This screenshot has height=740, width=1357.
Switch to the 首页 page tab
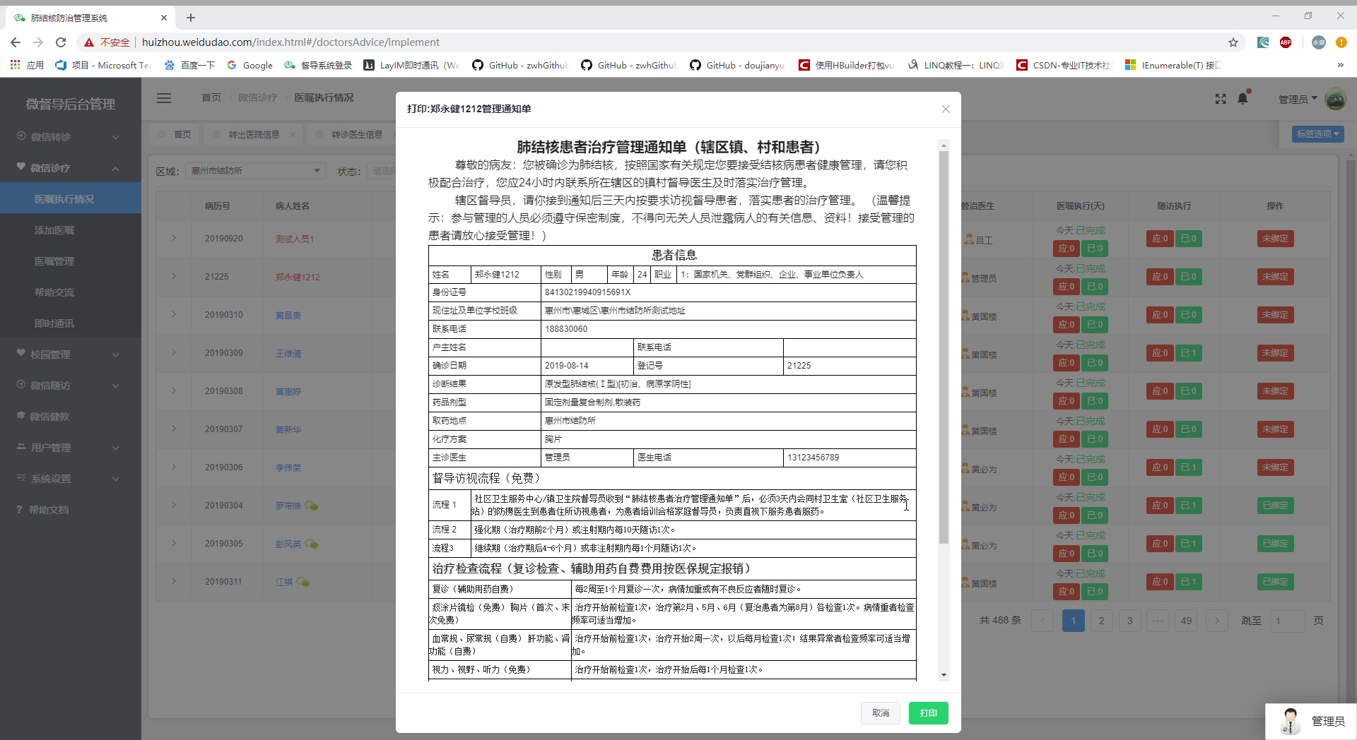[x=175, y=134]
